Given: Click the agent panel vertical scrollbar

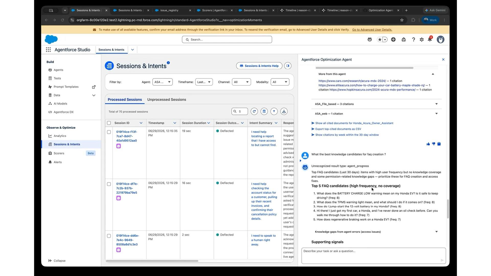Looking at the screenshot, I should pyautogui.click(x=448, y=209).
